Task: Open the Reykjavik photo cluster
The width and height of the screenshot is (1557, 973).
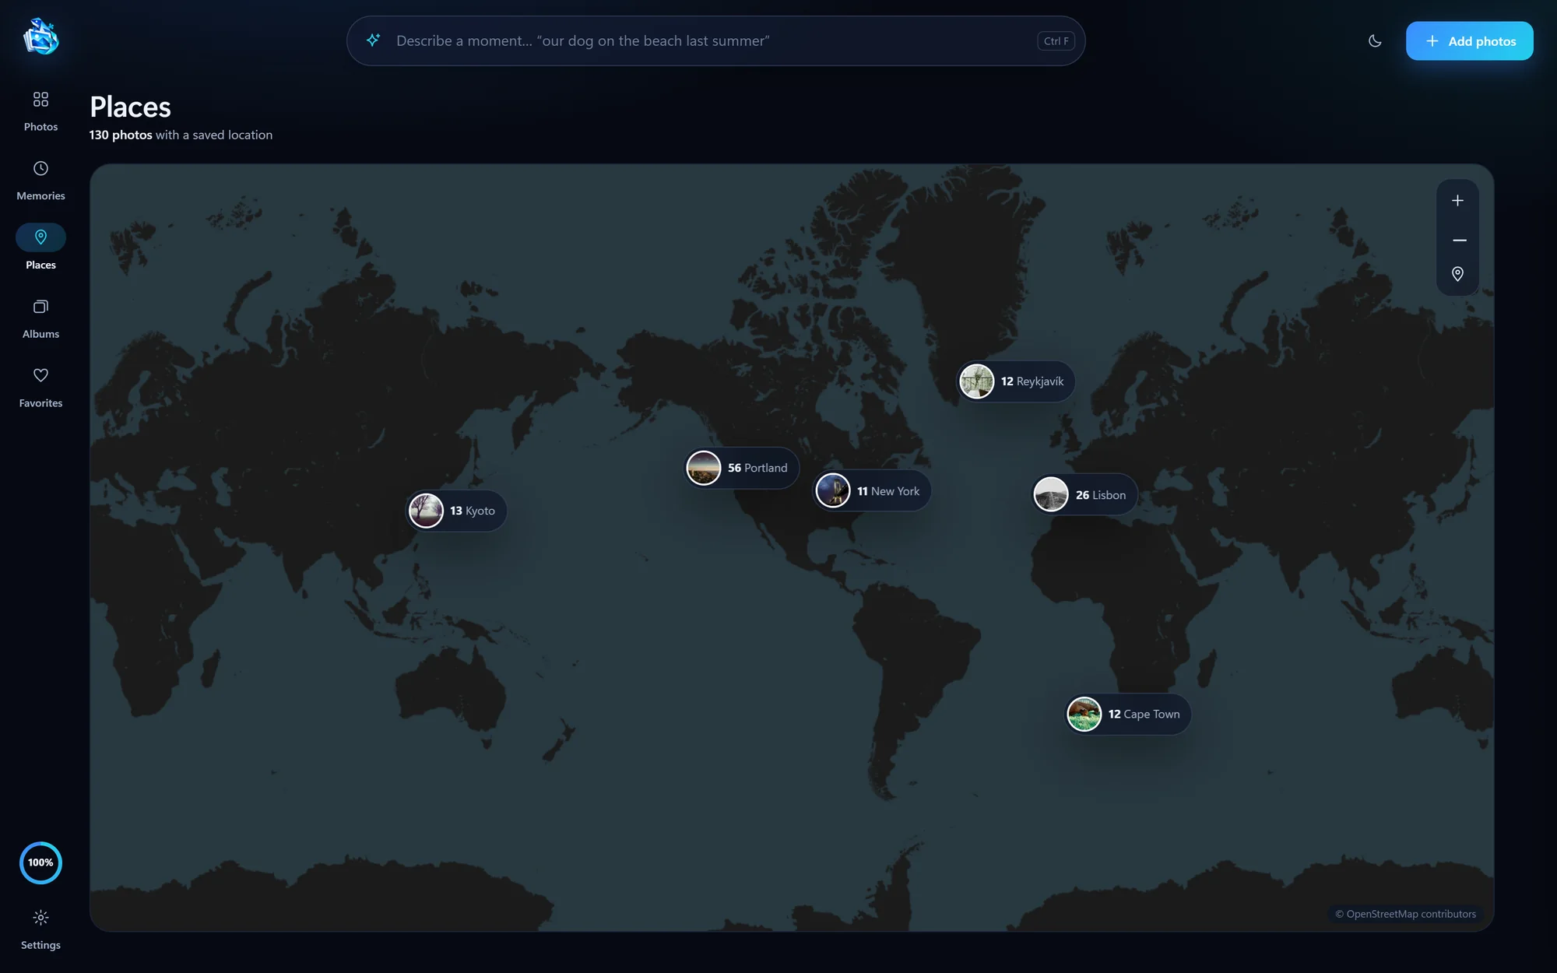Action: click(x=1015, y=381)
